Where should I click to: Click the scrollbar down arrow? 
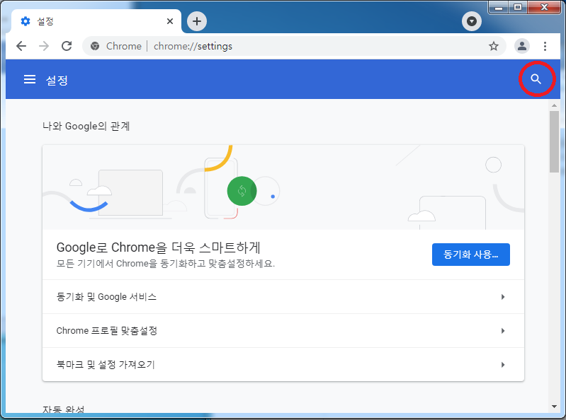554,407
